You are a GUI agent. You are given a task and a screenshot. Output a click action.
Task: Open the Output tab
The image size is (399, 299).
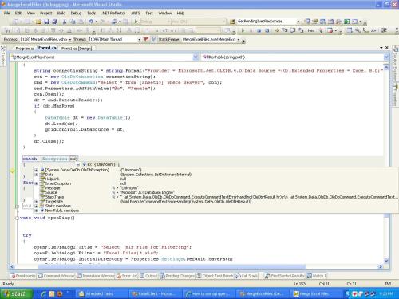149,276
